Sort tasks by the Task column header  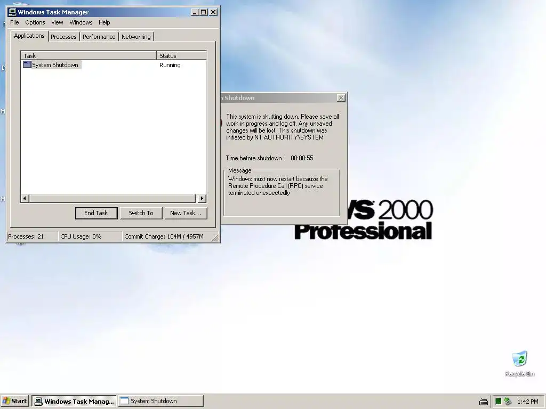pyautogui.click(x=89, y=55)
